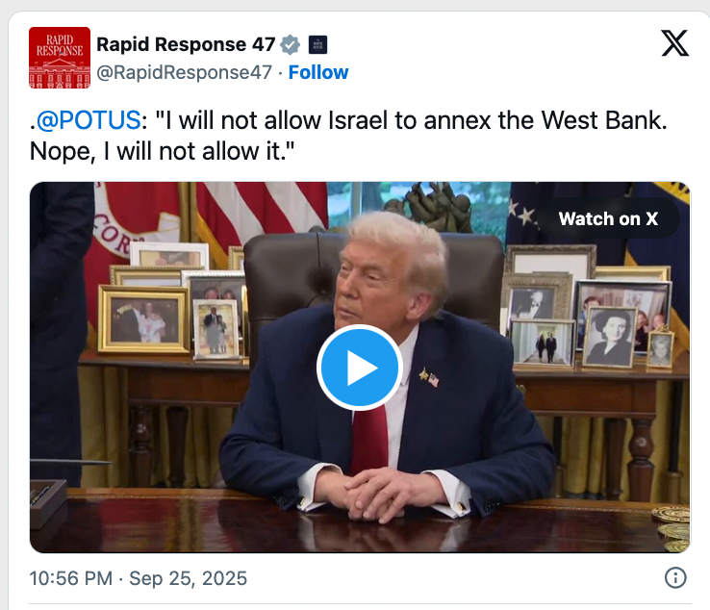Viewport: 710px width, 610px height.
Task: Click the red tie in the video
Action: pos(370,439)
